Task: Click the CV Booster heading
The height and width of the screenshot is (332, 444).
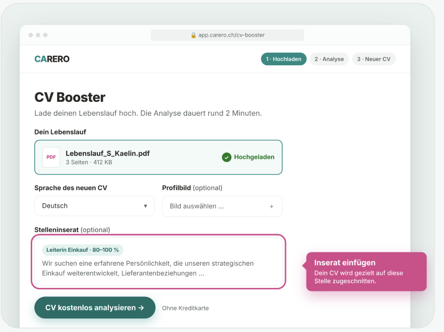Action: (x=70, y=97)
